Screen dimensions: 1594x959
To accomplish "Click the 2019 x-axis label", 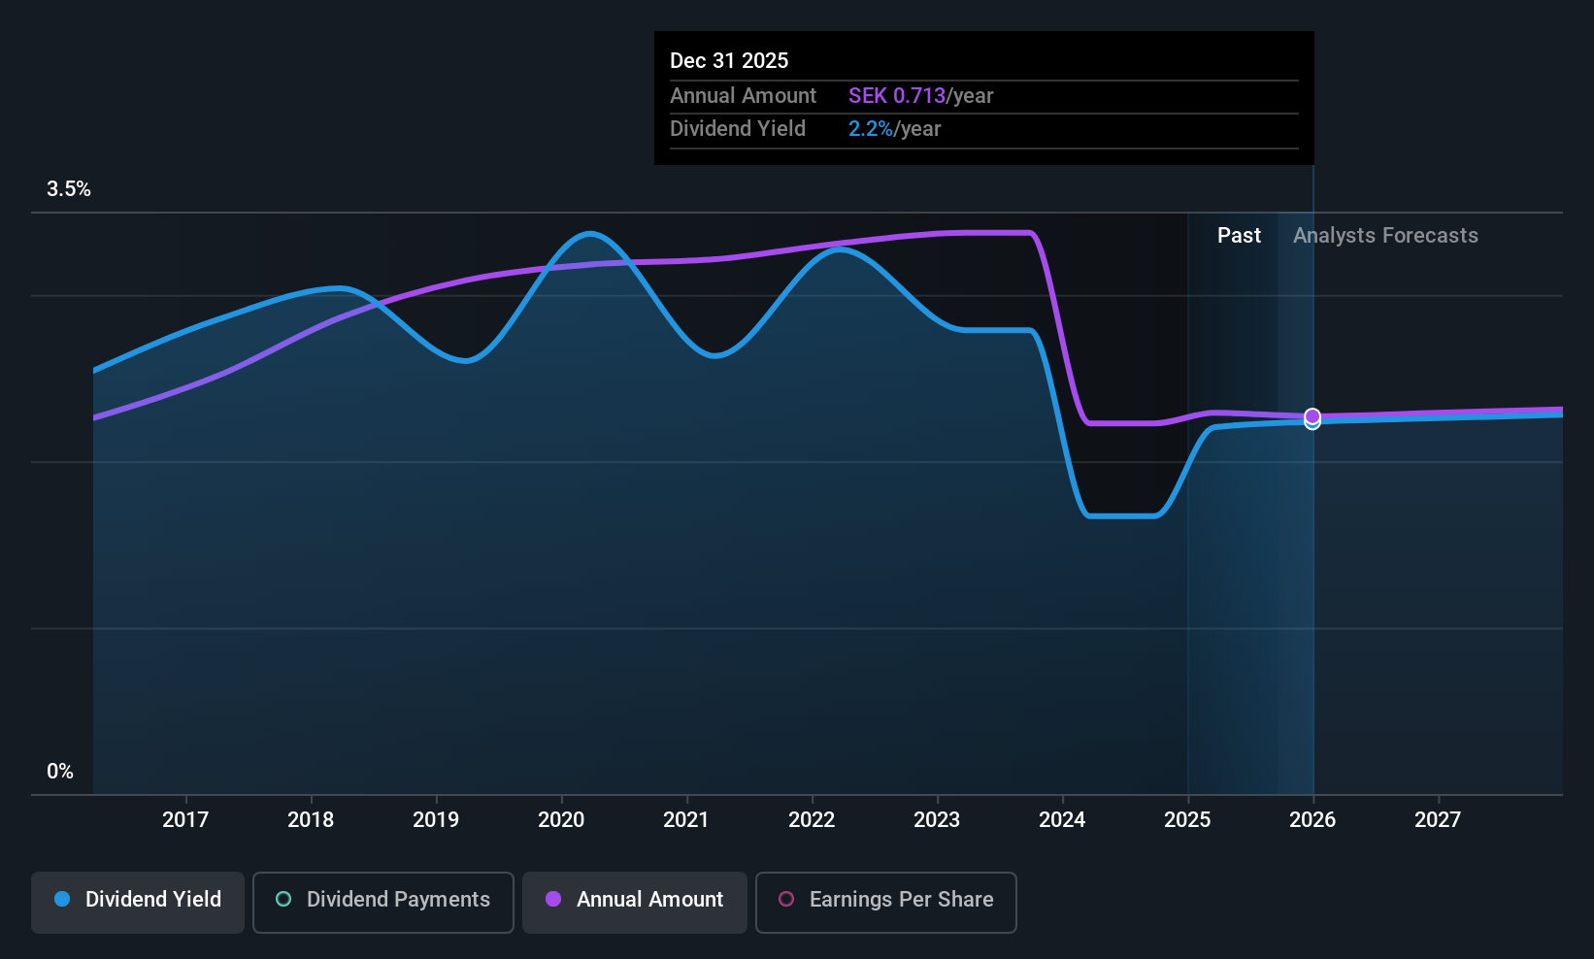I will coord(436,819).
